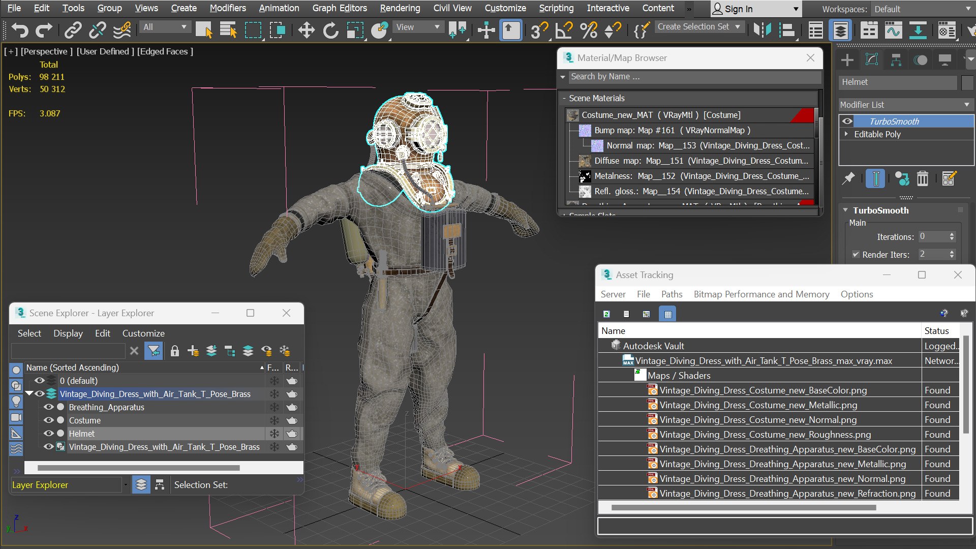
Task: Open the Workspaces Default dropdown
Action: tap(922, 9)
